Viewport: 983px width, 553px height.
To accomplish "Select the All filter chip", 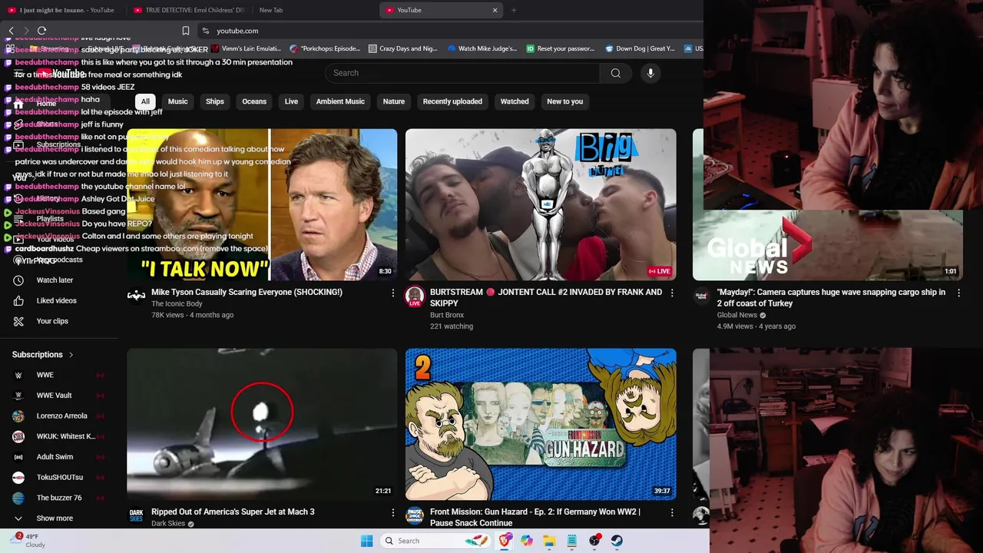I will 145,101.
